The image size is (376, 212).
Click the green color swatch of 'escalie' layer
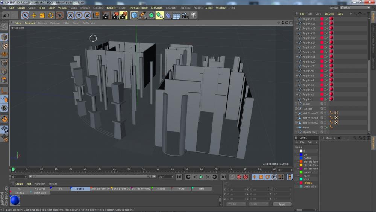click(301, 172)
